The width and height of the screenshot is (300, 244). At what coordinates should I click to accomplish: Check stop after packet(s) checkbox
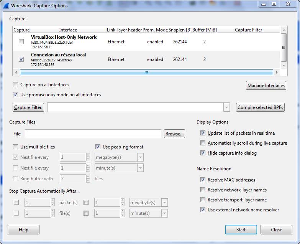point(16,203)
